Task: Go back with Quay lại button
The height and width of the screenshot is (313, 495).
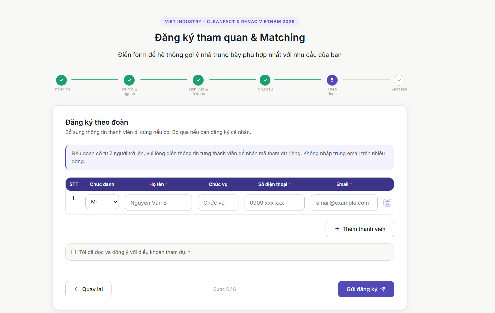Action: (88, 289)
